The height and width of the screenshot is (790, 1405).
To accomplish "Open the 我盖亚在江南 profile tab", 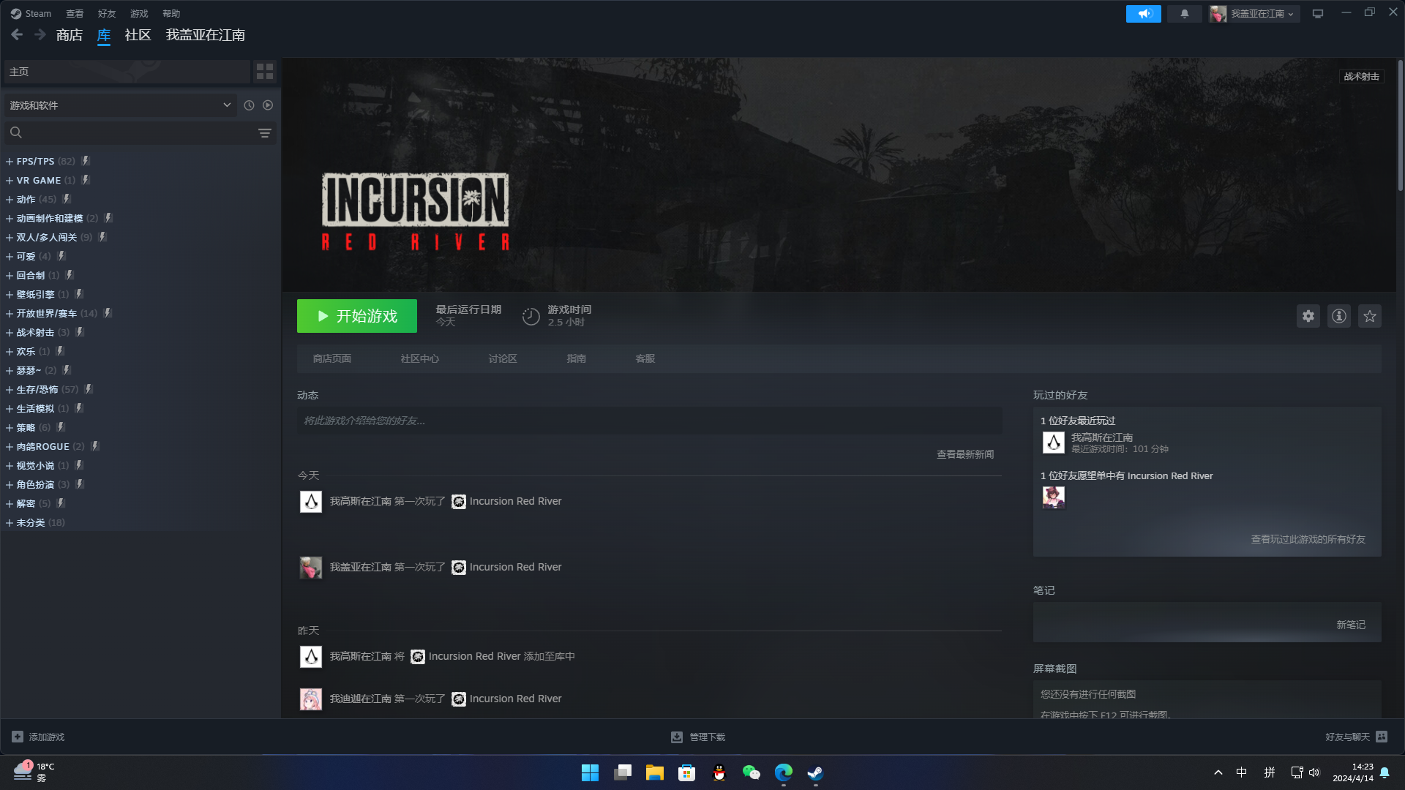I will click(206, 35).
